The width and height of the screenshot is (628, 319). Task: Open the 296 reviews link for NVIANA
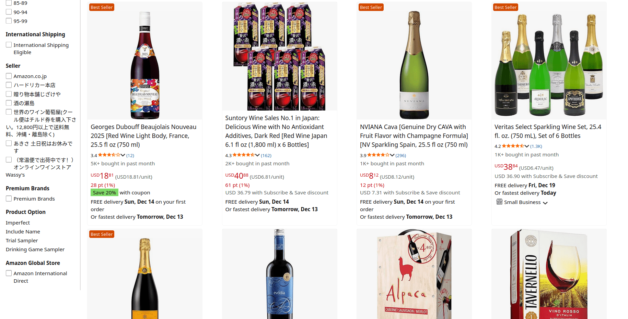400,155
